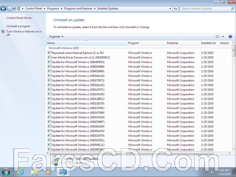Click the scroll left arrow of list
Image resolution: width=236 pixels, height=177 pixels.
[x=48, y=153]
